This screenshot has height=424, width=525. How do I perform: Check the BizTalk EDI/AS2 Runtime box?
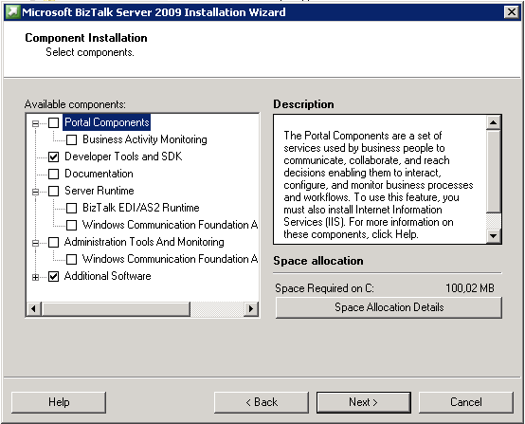pos(71,208)
